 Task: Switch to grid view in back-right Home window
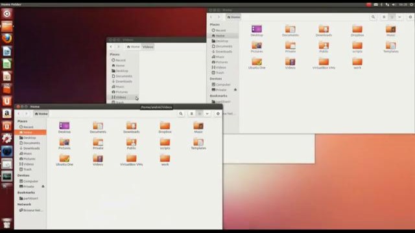point(392,17)
